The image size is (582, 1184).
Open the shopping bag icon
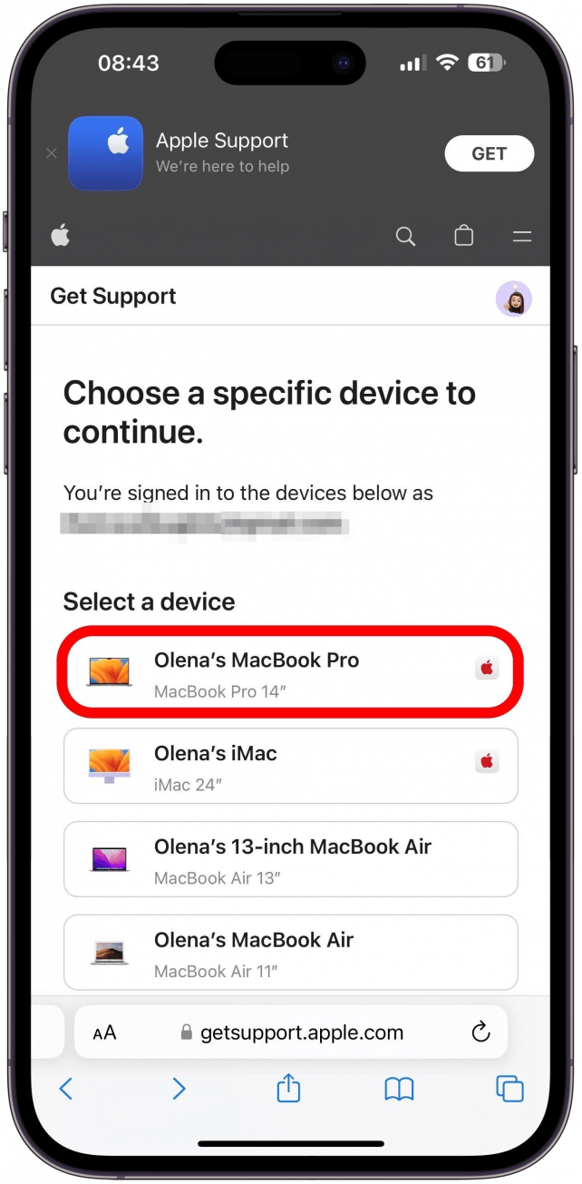pyautogui.click(x=463, y=236)
